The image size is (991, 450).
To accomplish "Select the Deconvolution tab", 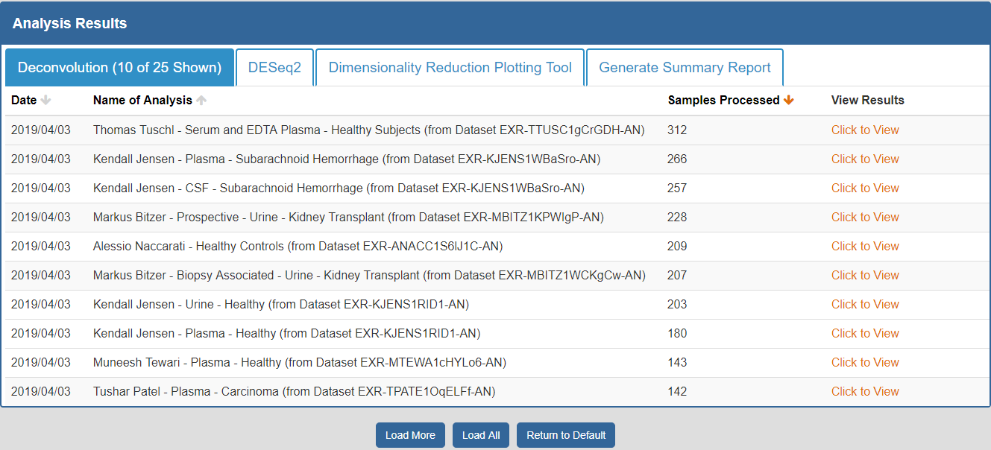I will pyautogui.click(x=119, y=68).
